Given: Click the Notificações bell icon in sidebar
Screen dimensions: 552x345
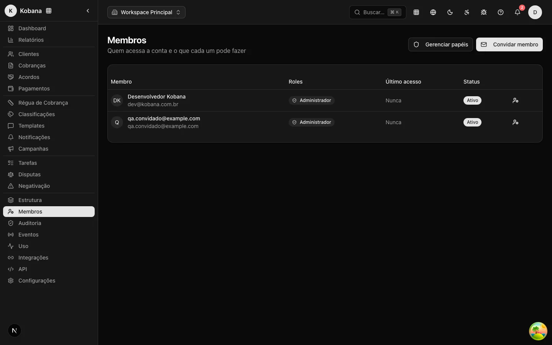Looking at the screenshot, I should (x=11, y=137).
